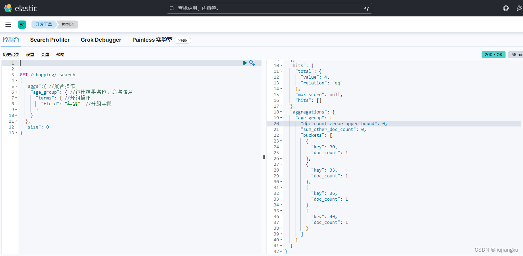Open the wrench request options icon
Image resolution: width=523 pixels, height=256 pixels.
point(252,63)
